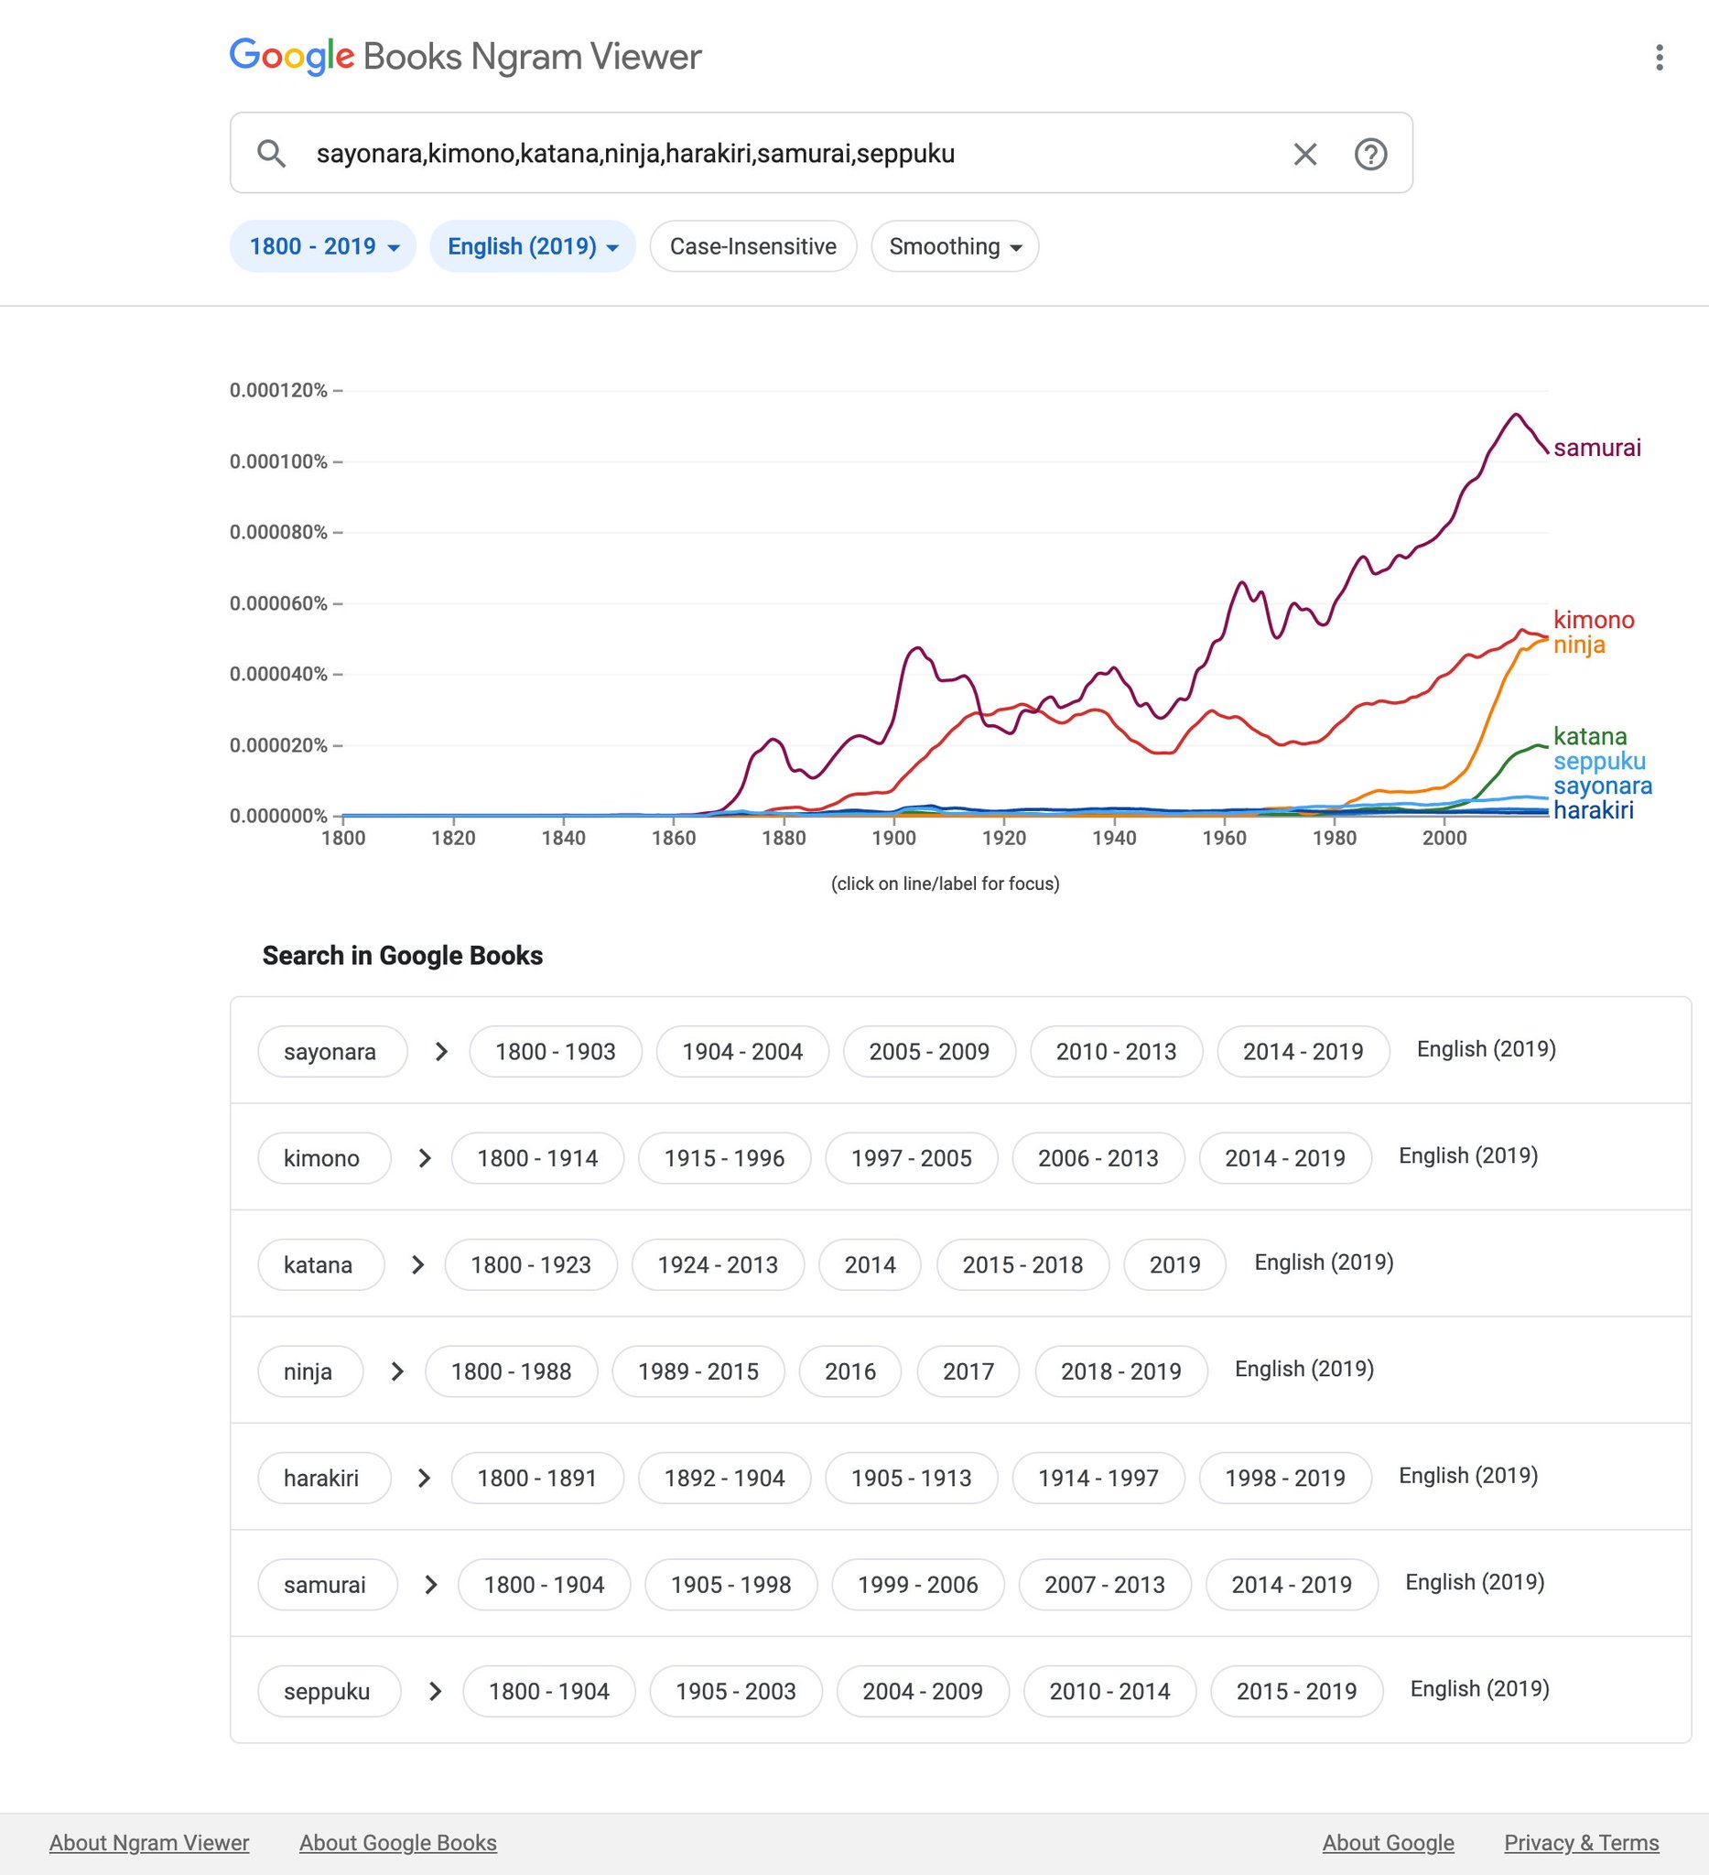The width and height of the screenshot is (1709, 1875).
Task: Open kimono 1997 - 2005 results
Action: coord(911,1158)
